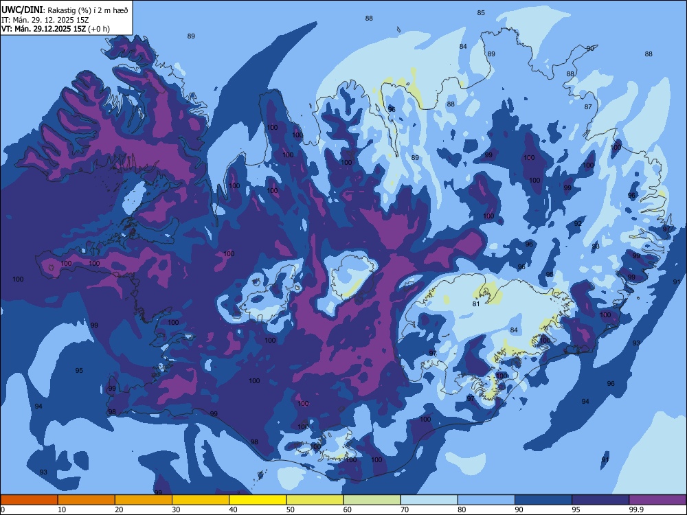This screenshot has height=515, width=687.
Task: Click the humidity value 81 on the glacier
Action: (476, 304)
